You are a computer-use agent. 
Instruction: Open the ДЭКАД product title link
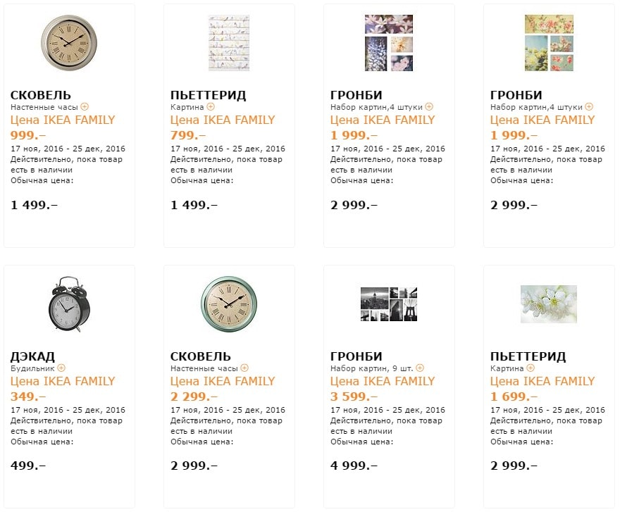coord(32,356)
